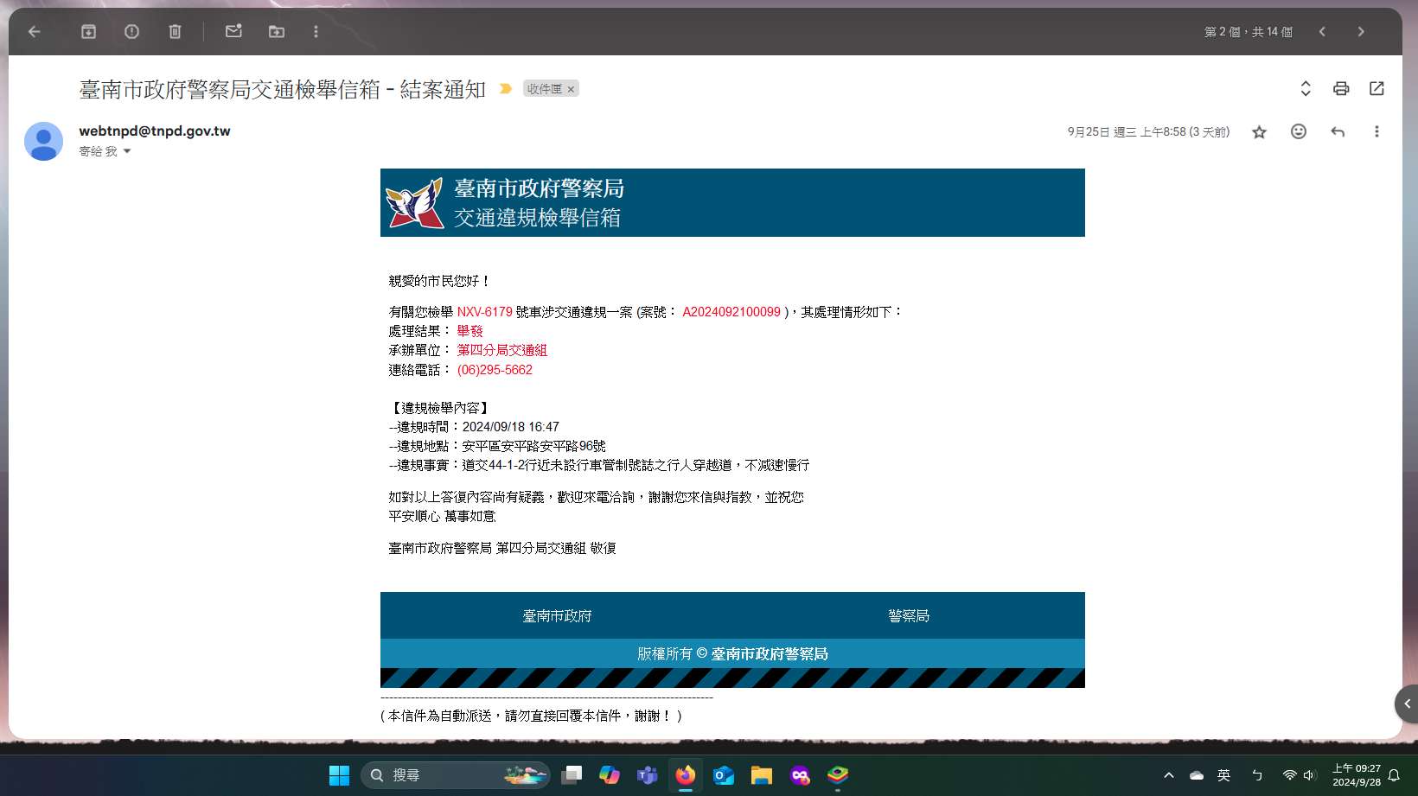Click the 舉發 result text
Image resolution: width=1418 pixels, height=796 pixels.
pyautogui.click(x=469, y=331)
